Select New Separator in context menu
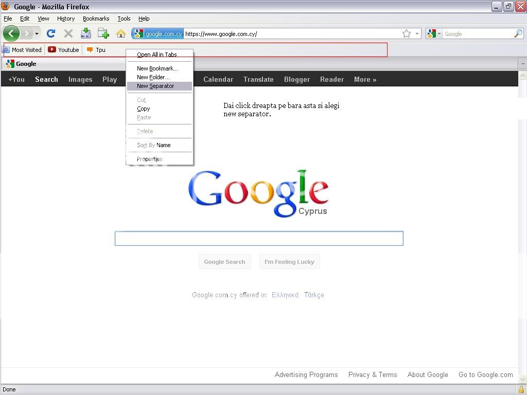Image resolution: width=527 pixels, height=395 pixels. tap(160, 86)
